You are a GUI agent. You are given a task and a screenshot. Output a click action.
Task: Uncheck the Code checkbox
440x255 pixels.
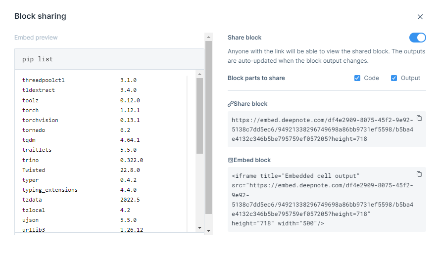357,78
